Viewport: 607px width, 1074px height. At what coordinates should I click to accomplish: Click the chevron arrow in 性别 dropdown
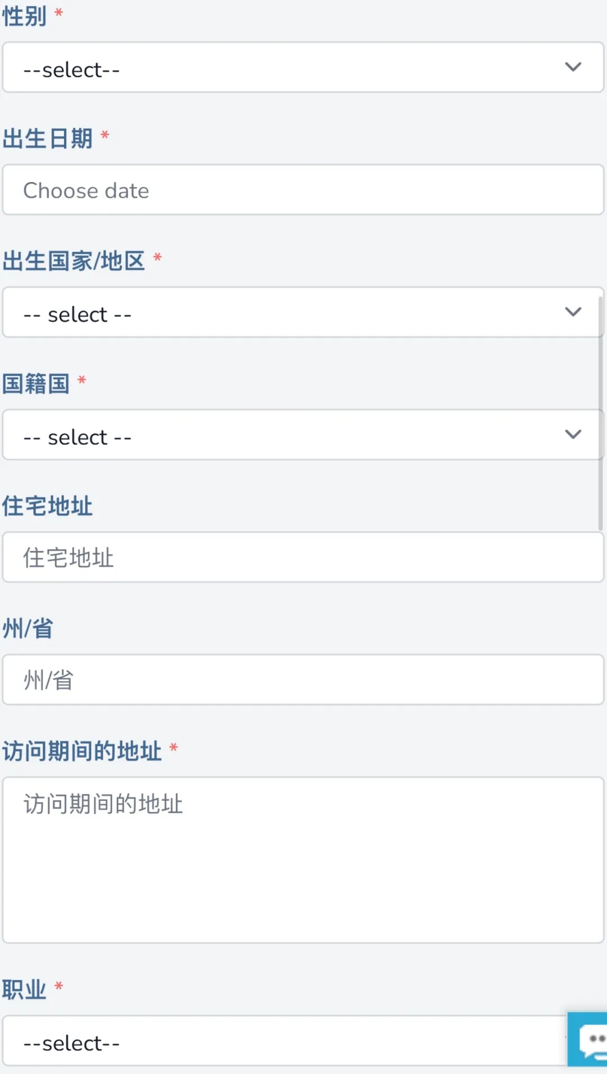[x=573, y=67]
